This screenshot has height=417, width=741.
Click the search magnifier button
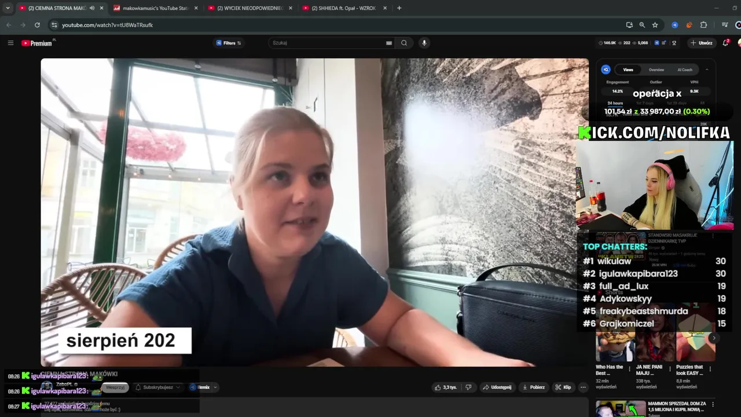pyautogui.click(x=404, y=43)
